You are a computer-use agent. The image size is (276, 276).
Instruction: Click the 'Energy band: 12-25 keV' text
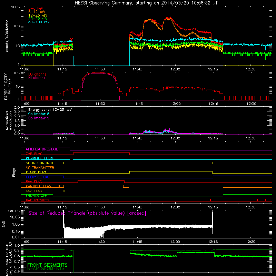[x=50, y=110]
